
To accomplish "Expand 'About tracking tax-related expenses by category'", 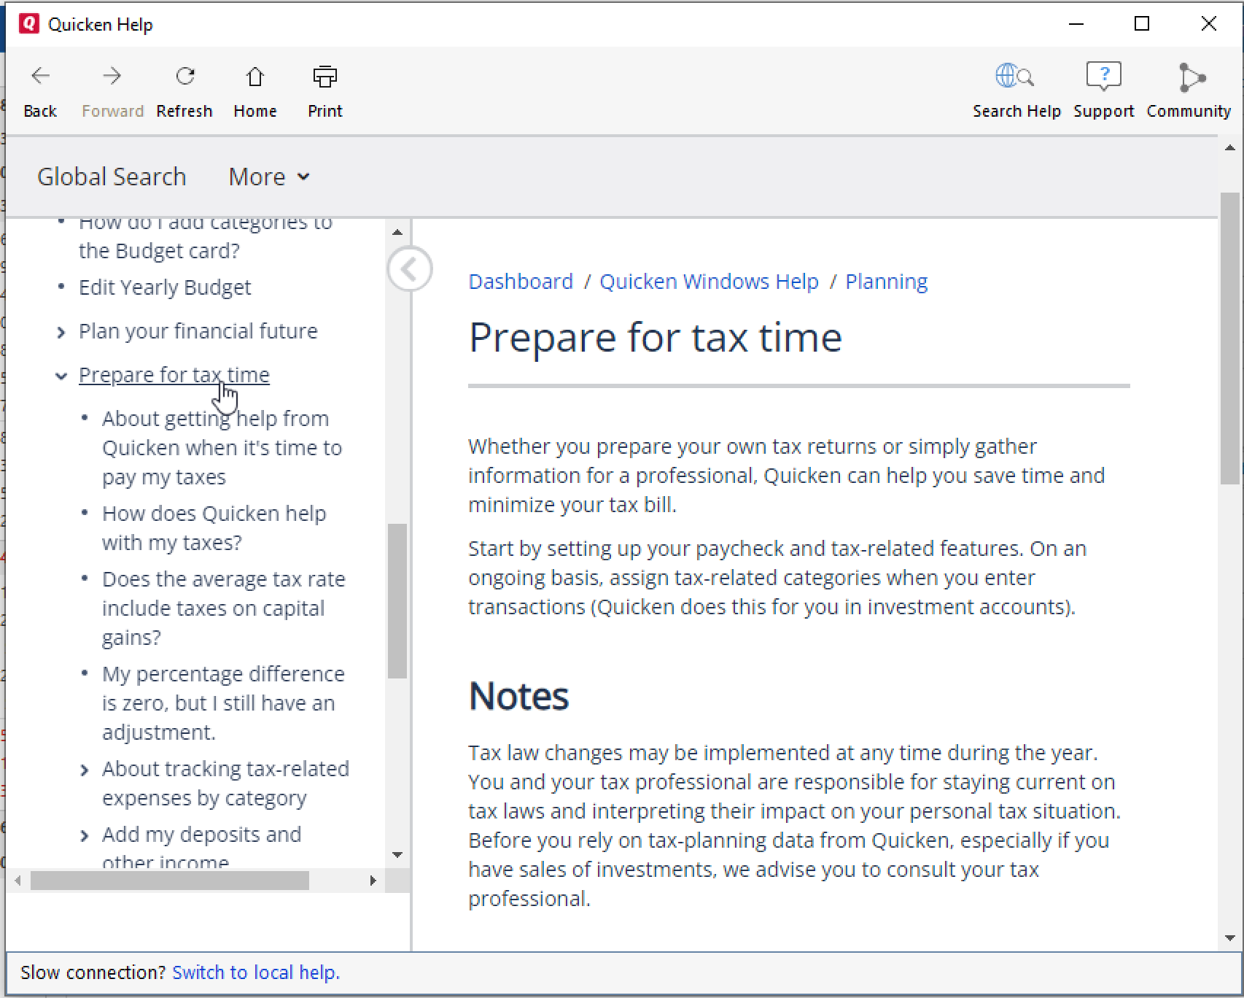I will click(x=85, y=770).
